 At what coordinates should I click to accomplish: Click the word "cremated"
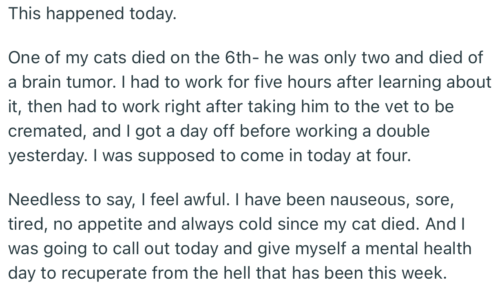tap(46, 131)
